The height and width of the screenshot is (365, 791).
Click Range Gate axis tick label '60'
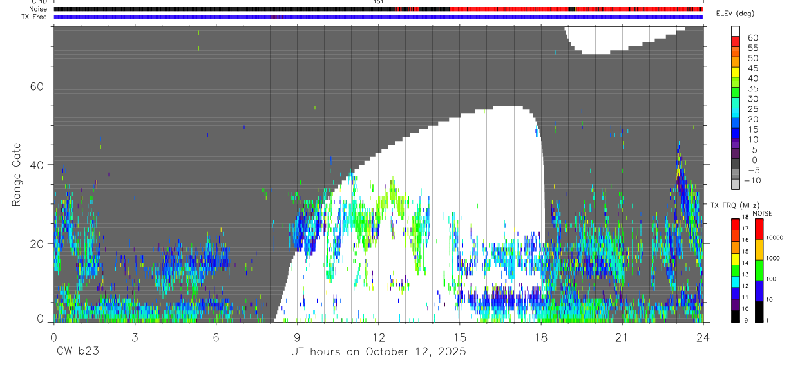[x=38, y=86]
